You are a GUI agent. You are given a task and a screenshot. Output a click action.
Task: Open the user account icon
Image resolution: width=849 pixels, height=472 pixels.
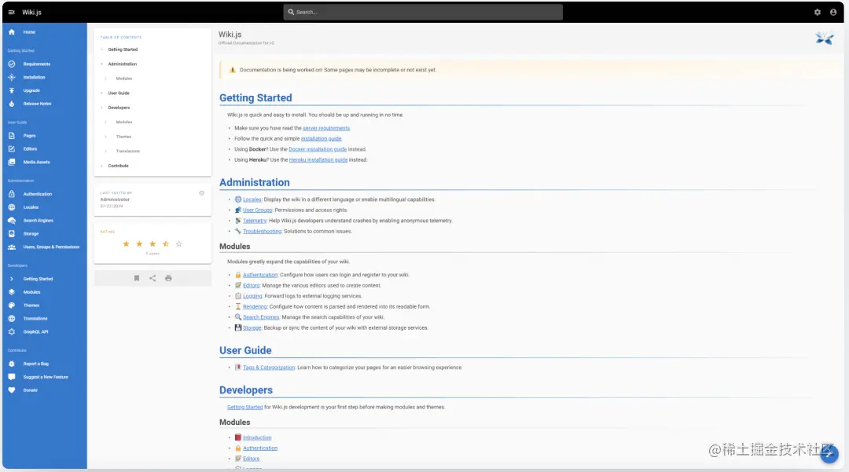[x=833, y=12]
